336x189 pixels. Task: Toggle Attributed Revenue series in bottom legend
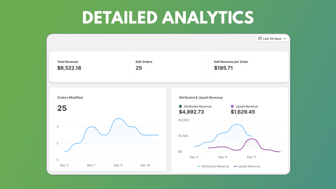(x=213, y=166)
